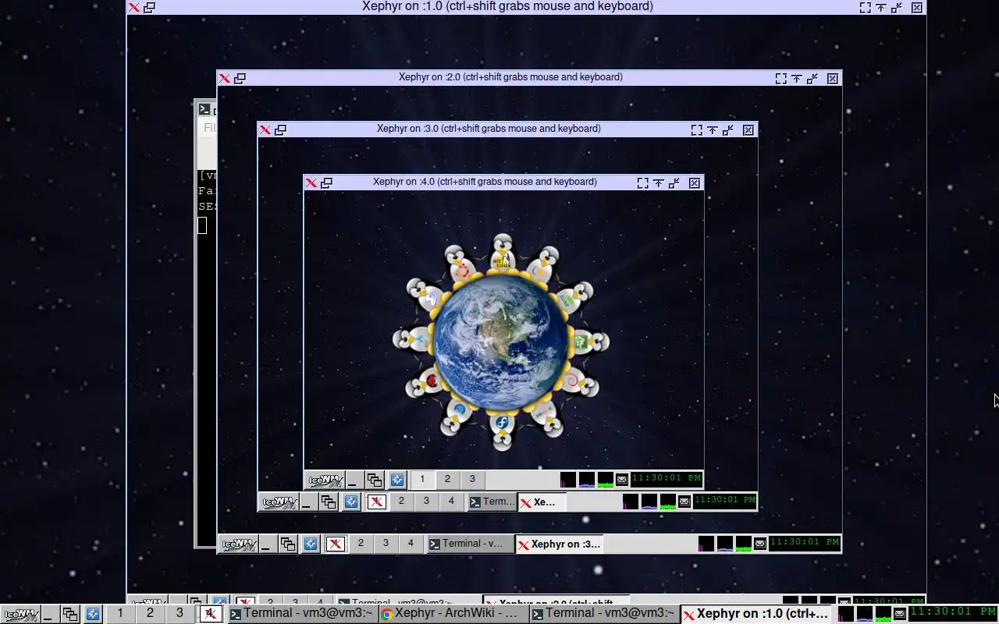The height and width of the screenshot is (624, 999).
Task: Activate the 'Xe...' task in the :3.0 taskbar
Action: pyautogui.click(x=542, y=502)
